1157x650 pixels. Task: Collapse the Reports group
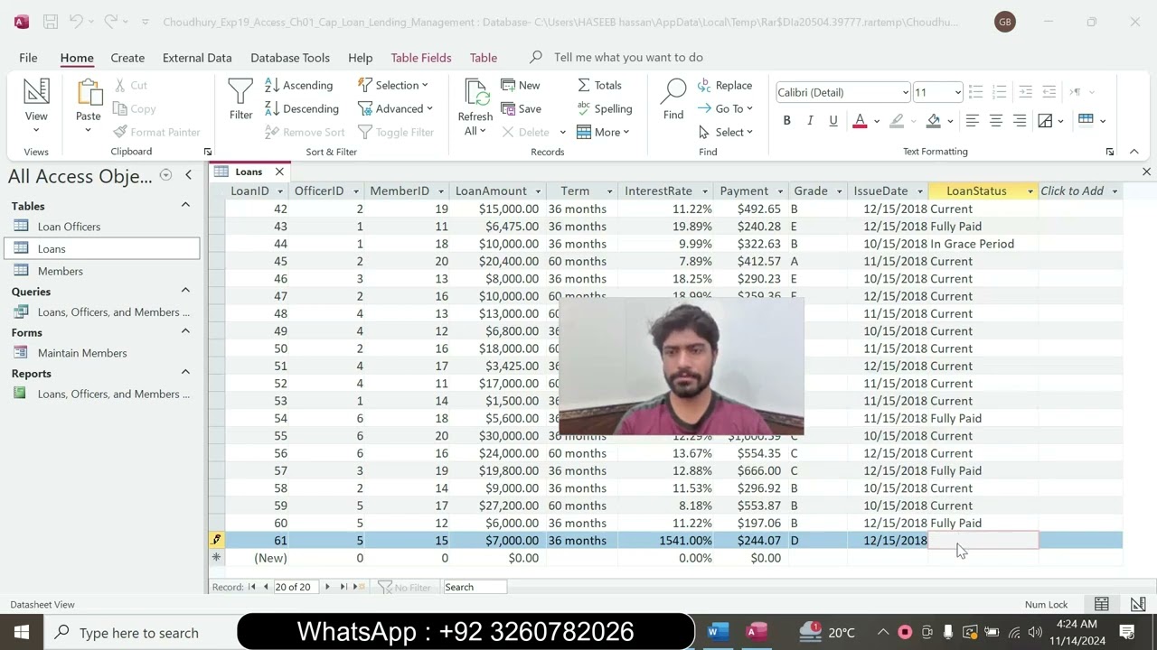tap(185, 373)
